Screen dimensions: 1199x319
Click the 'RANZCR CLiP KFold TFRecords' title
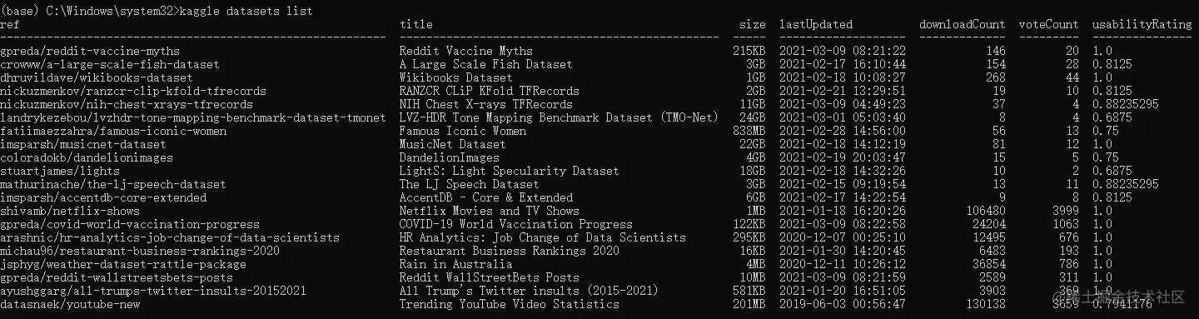[x=490, y=91]
